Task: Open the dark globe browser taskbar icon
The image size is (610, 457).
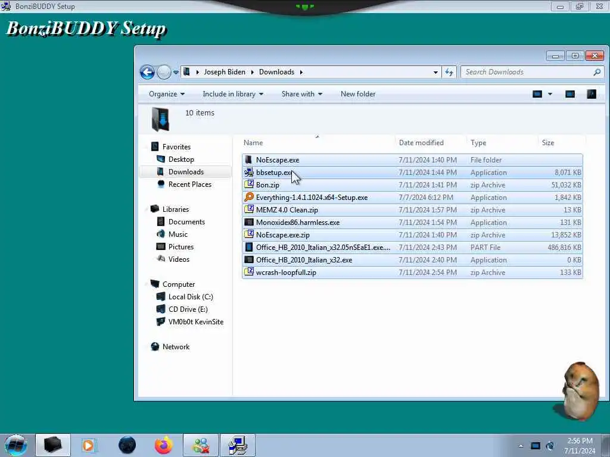Action: click(x=127, y=445)
